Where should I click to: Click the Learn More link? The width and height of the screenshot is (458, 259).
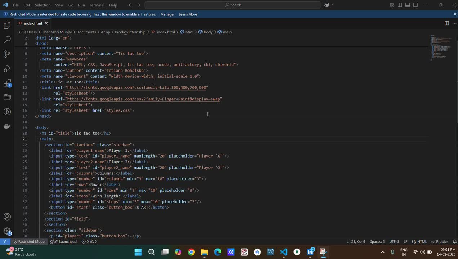pyautogui.click(x=188, y=14)
